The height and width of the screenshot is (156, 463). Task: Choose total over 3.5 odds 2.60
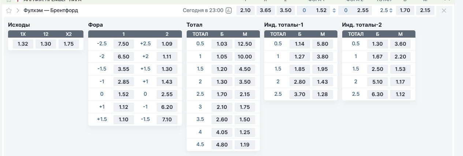coord(222,119)
